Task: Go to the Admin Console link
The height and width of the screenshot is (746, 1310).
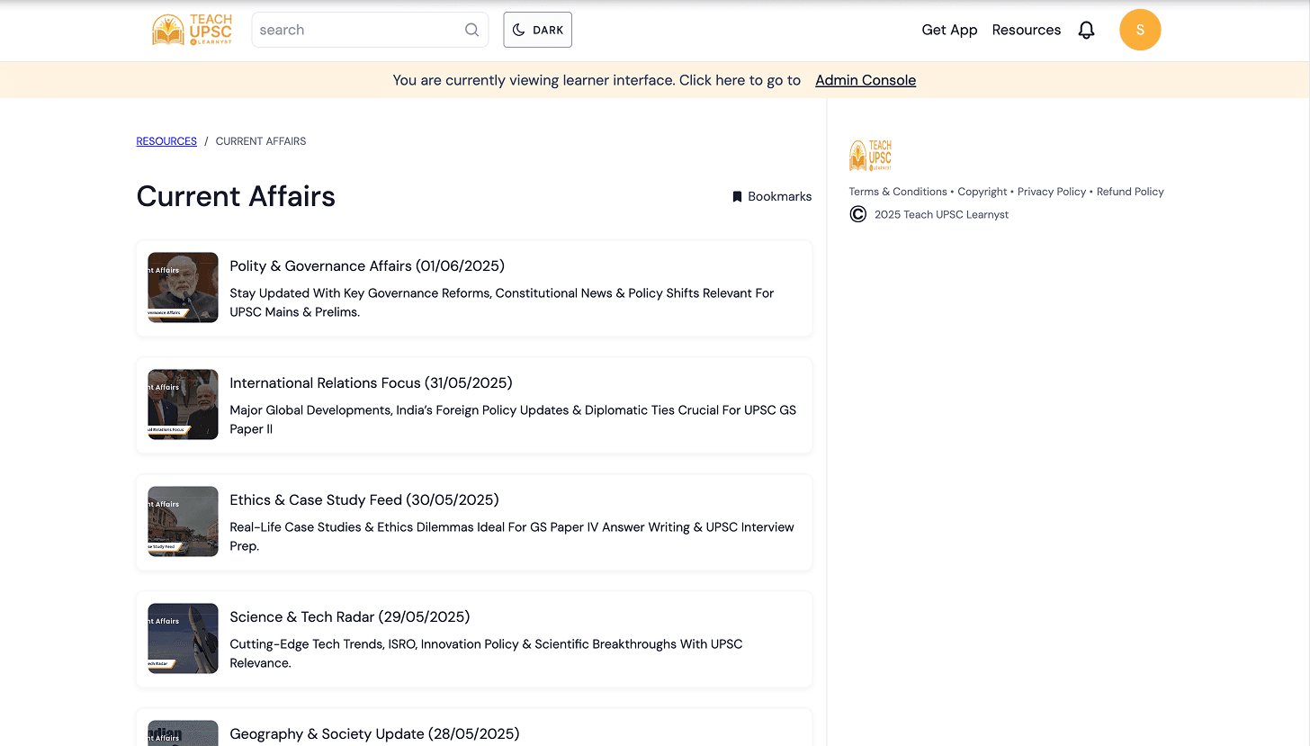Action: click(x=866, y=80)
